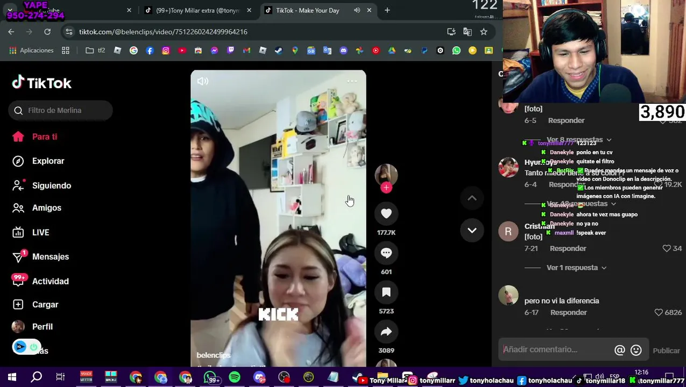Save video with bookmark icon
The image size is (686, 387).
386,292
